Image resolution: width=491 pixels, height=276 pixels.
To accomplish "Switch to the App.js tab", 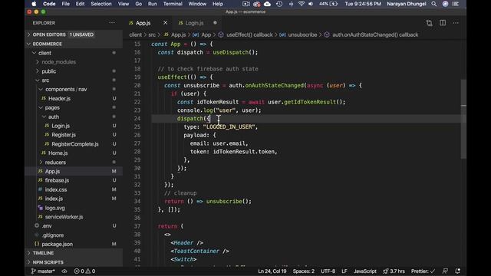I will 143,23.
